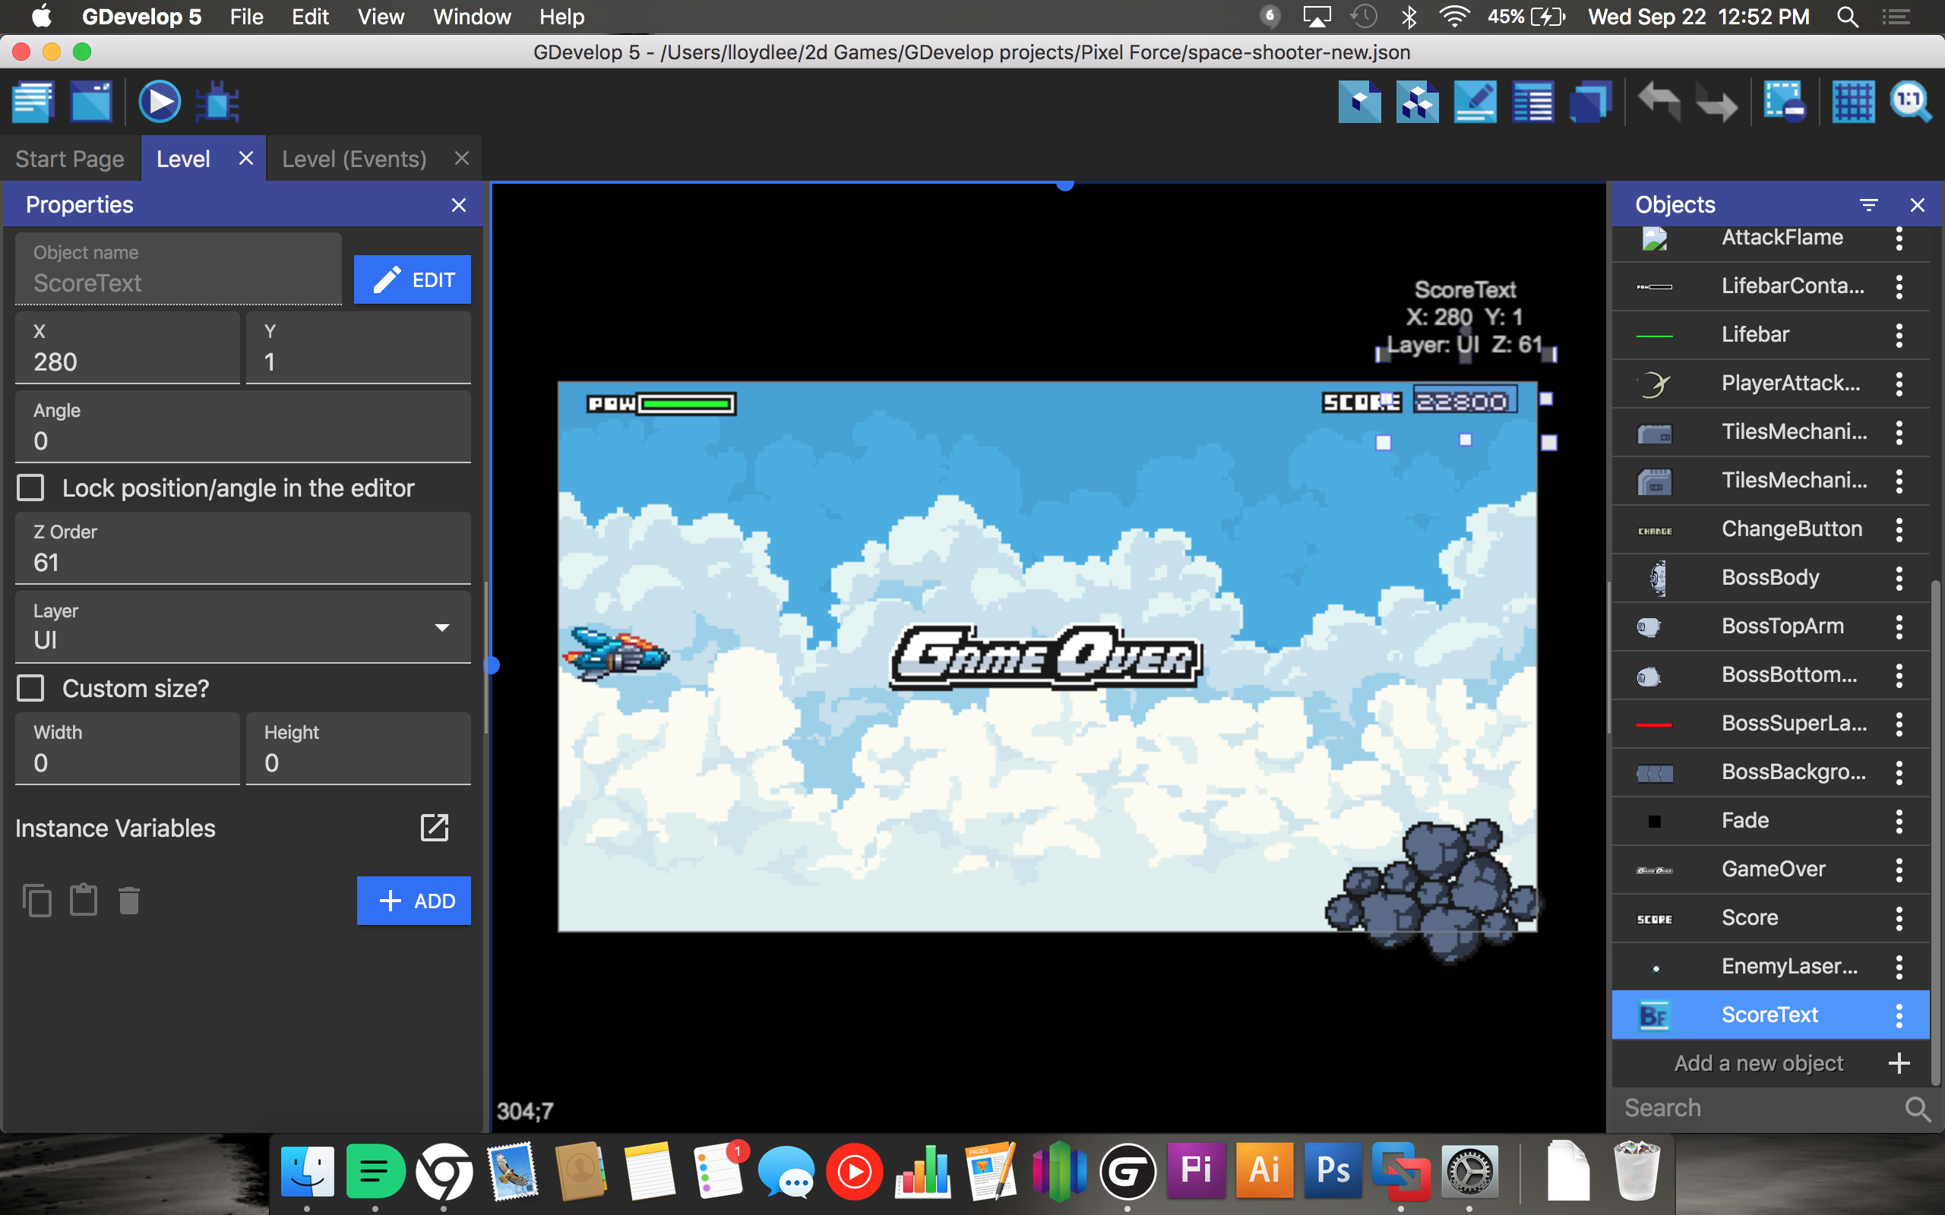Open the View menu in the menu bar
This screenshot has height=1215, width=1945.
379,17
